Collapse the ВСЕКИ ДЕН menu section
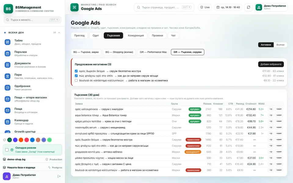The height and width of the screenshot is (183, 293). click(59, 33)
